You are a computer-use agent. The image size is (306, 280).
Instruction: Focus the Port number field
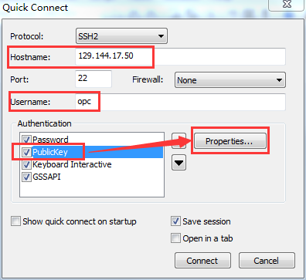click(x=93, y=79)
